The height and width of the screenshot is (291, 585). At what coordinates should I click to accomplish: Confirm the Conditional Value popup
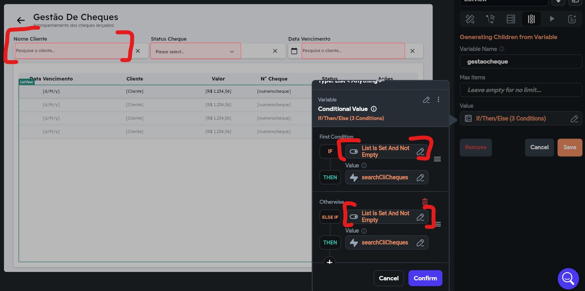(x=425, y=278)
